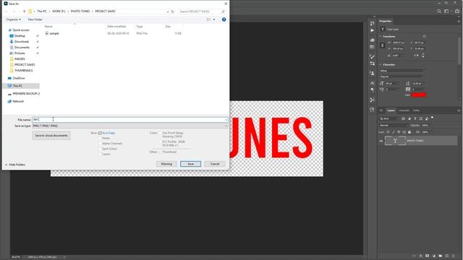463x260 pixels.
Task: Open the Save as type dropdown
Action: pyautogui.click(x=130, y=126)
